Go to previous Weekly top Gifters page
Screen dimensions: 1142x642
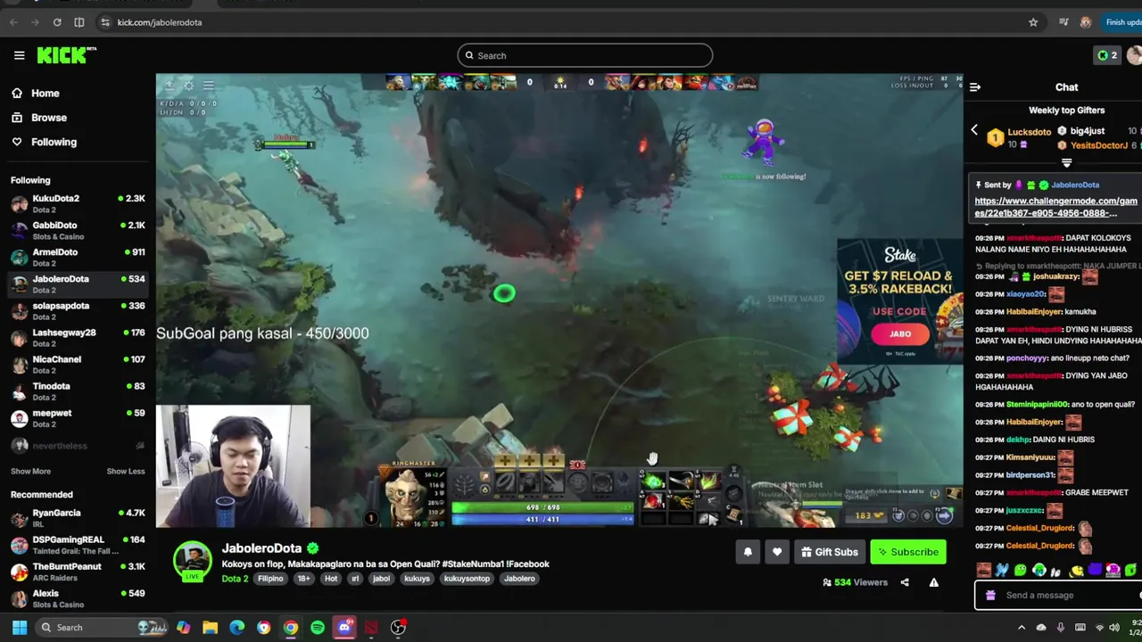click(974, 131)
